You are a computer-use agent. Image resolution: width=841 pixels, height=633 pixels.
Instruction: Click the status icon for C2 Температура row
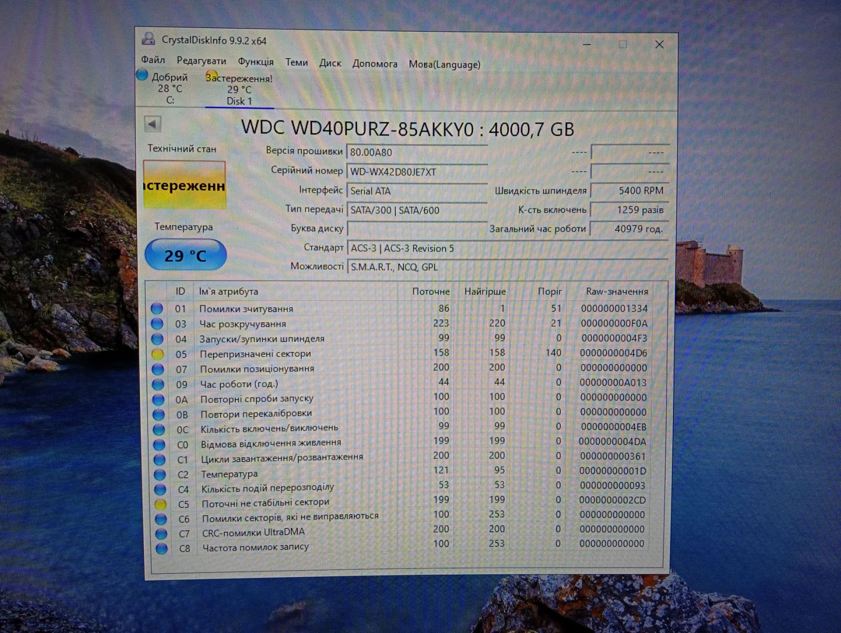[x=160, y=474]
